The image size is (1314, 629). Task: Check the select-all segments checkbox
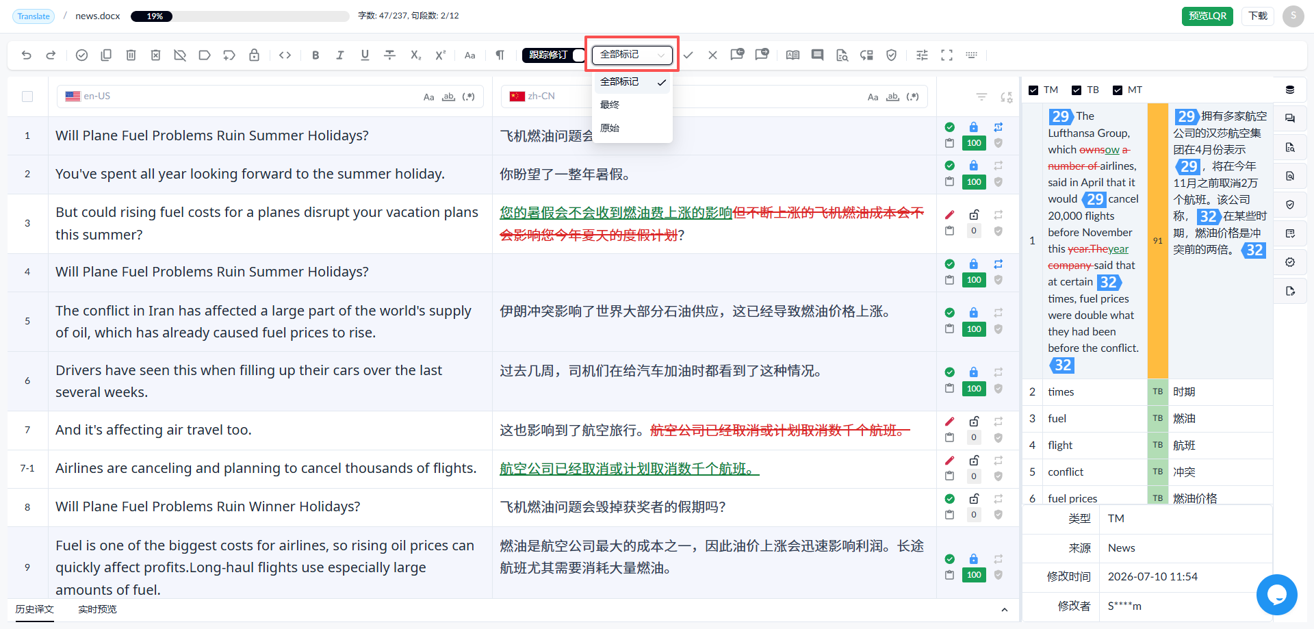27,97
